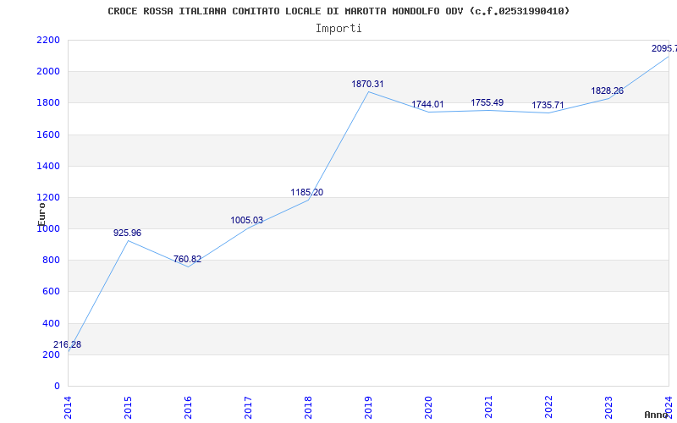
Task: Click the 1400 y-axis value
Action: point(48,166)
